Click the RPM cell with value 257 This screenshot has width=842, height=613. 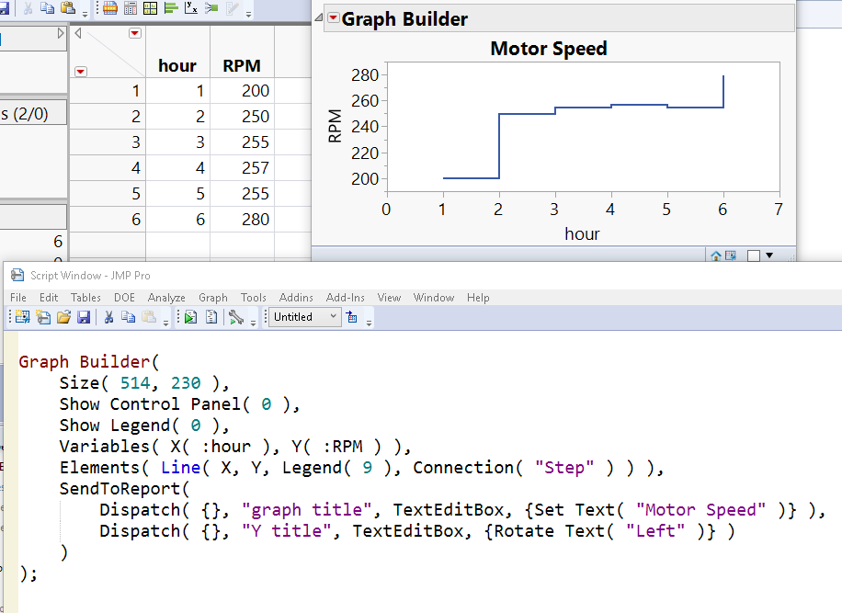tap(242, 167)
